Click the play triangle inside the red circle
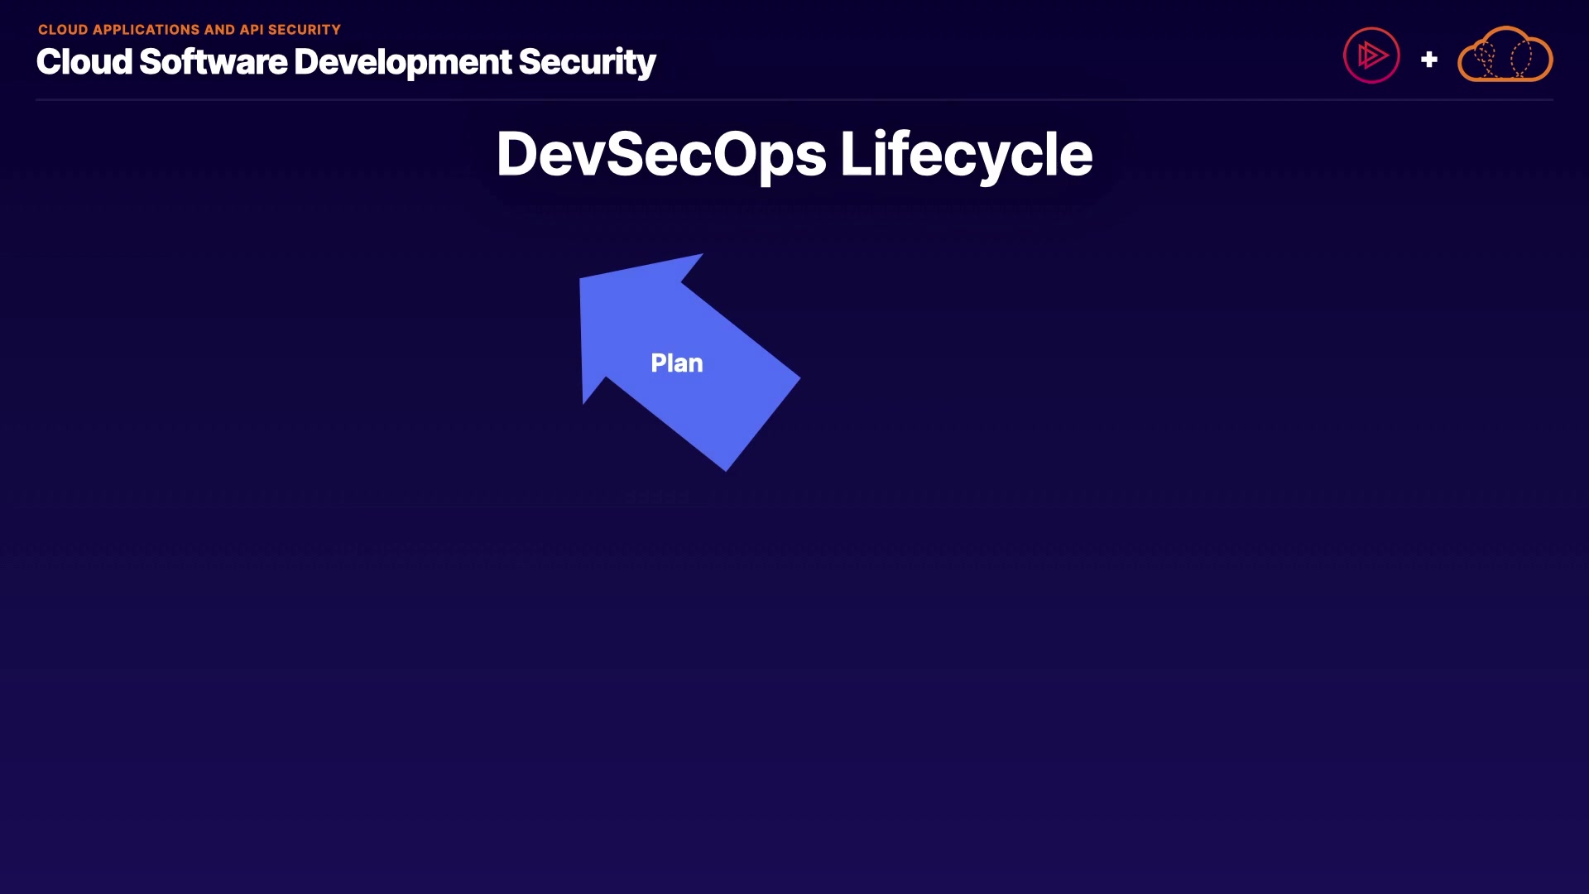 1372,55
